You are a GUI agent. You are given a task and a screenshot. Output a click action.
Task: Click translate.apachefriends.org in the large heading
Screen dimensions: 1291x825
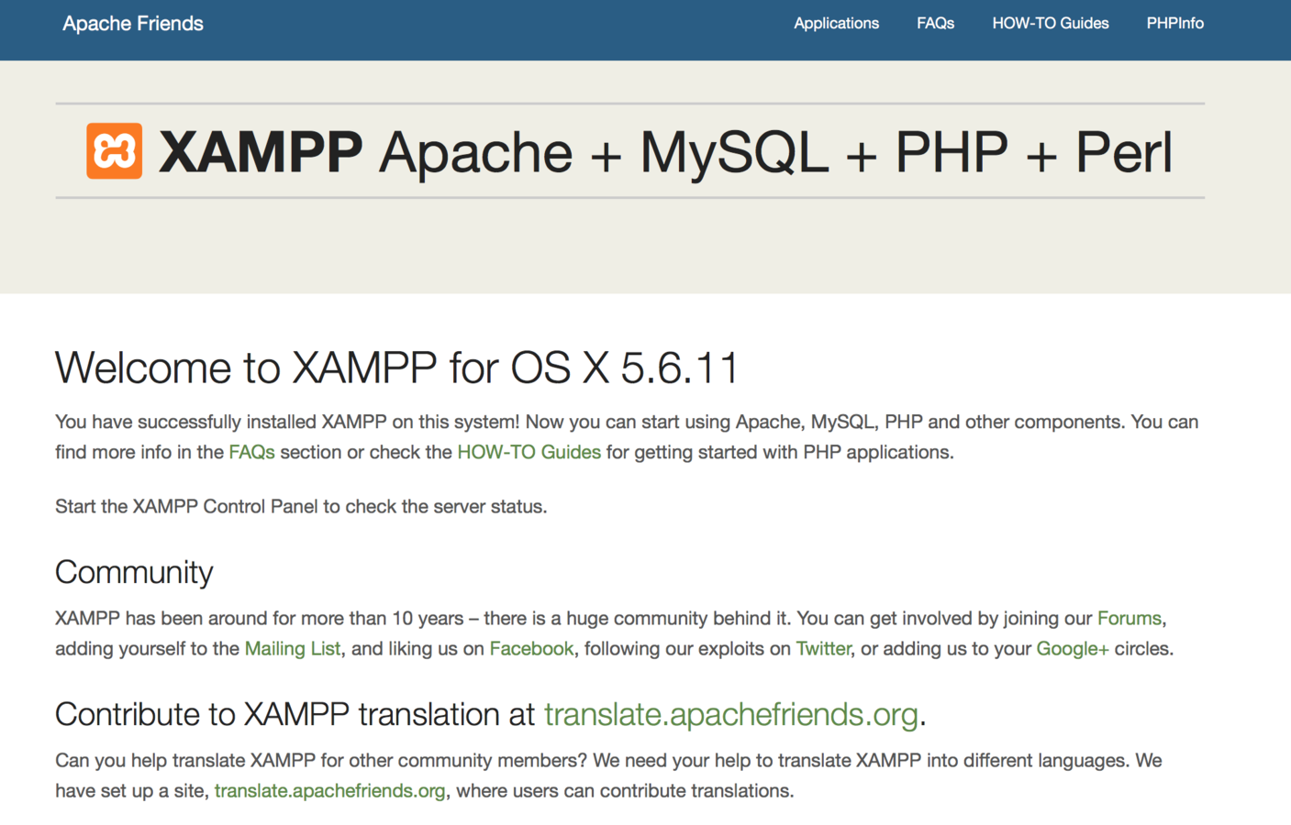[x=730, y=714]
